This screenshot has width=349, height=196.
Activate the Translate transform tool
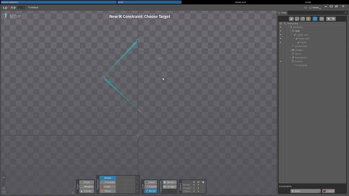coord(108,182)
